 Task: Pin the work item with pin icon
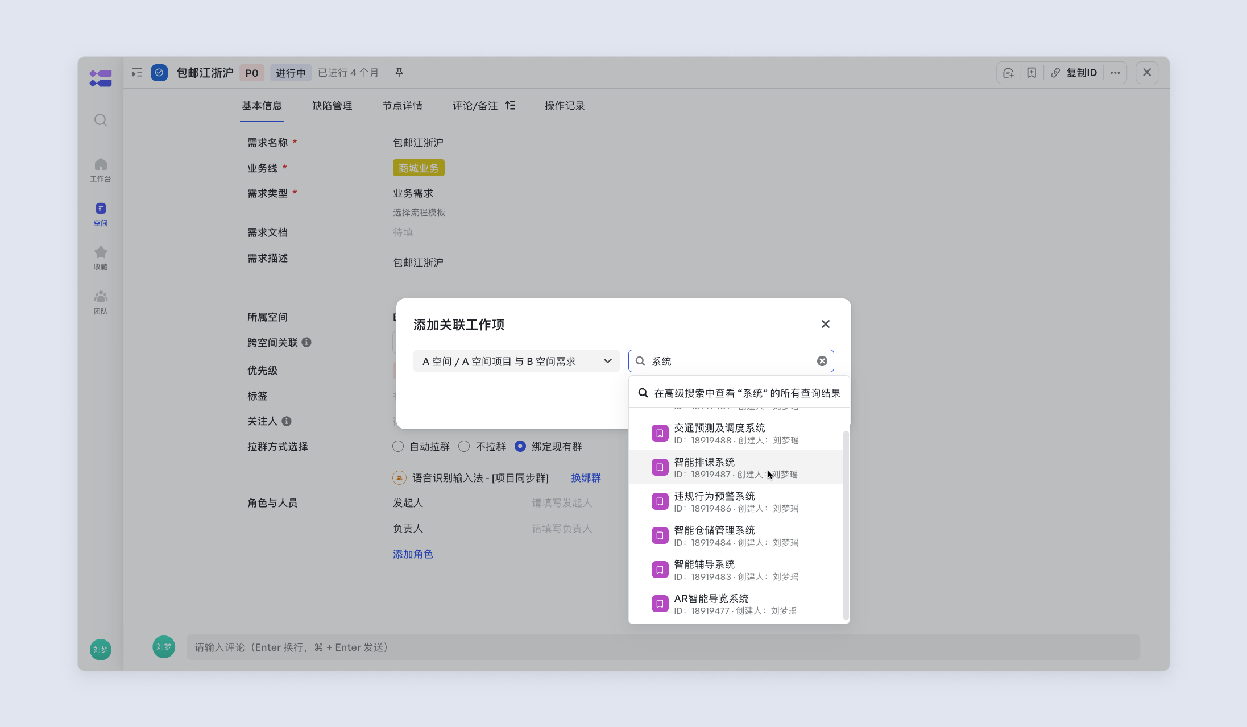[399, 73]
